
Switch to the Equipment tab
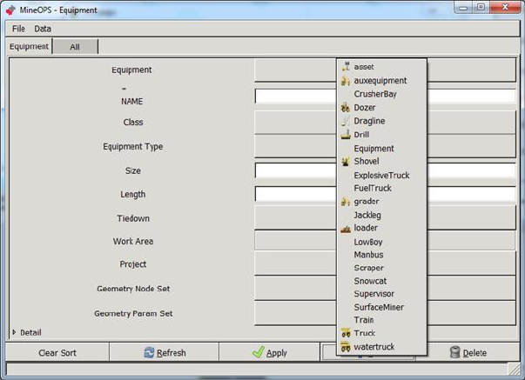click(x=29, y=46)
